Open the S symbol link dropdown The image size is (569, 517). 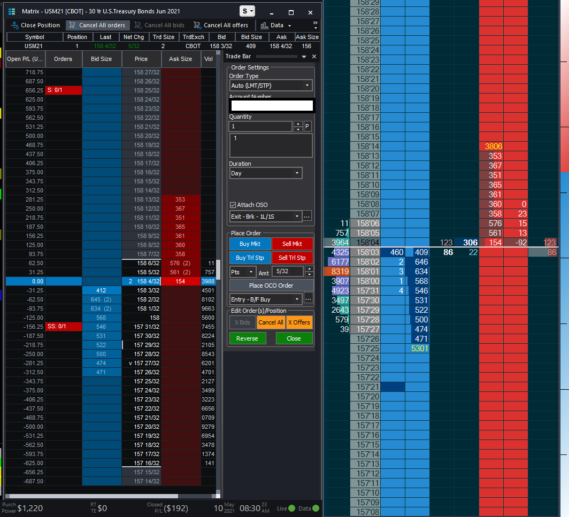click(x=247, y=11)
